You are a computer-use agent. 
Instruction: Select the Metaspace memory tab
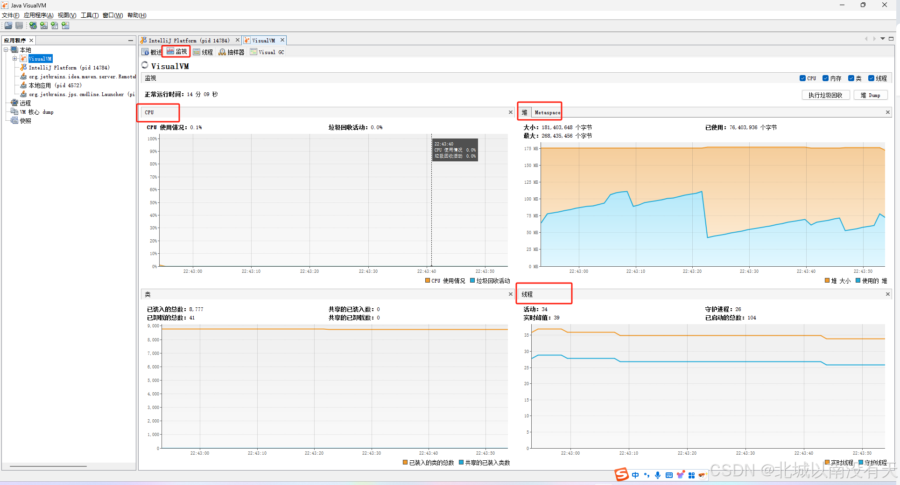[x=547, y=112]
